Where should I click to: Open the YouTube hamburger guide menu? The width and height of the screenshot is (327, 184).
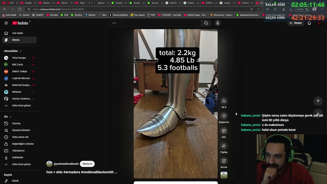click(x=6, y=23)
